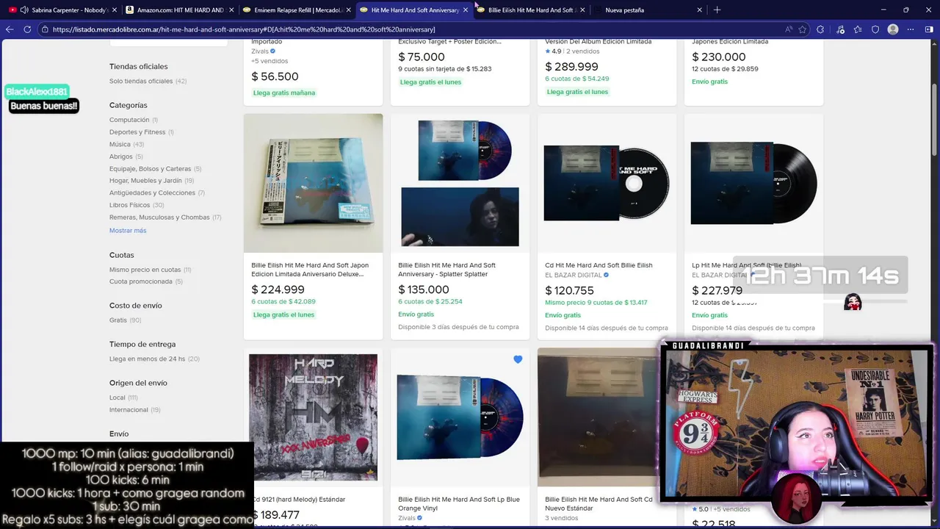Reload the page with the refresh icon

[27, 29]
